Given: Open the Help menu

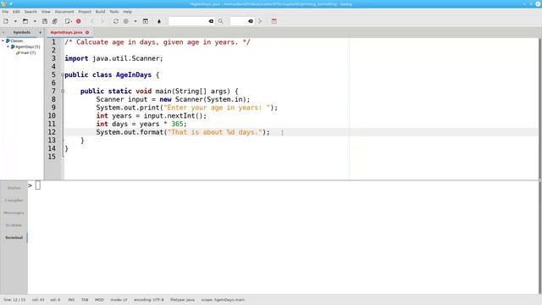Looking at the screenshot, I should (128, 12).
